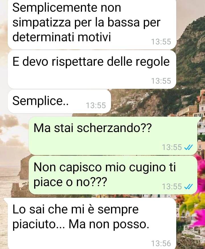The image size is (205, 249).
Task: Select the green 'Ma stai scherzando??' message
Action: 113,136
